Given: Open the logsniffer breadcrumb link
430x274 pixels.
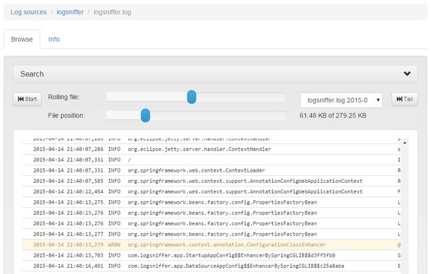Looking at the screenshot, I should pos(70,12).
